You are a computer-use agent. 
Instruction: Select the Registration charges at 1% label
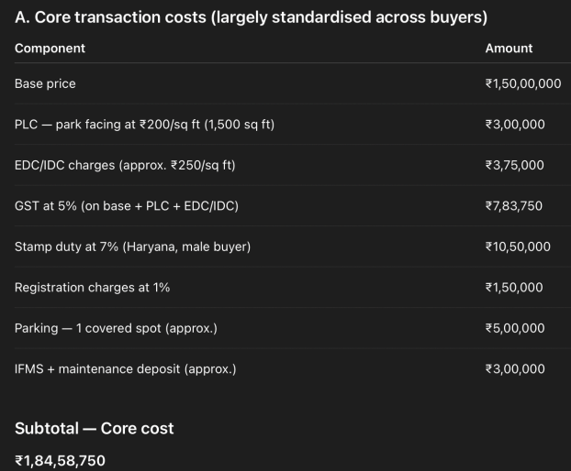[x=92, y=288]
